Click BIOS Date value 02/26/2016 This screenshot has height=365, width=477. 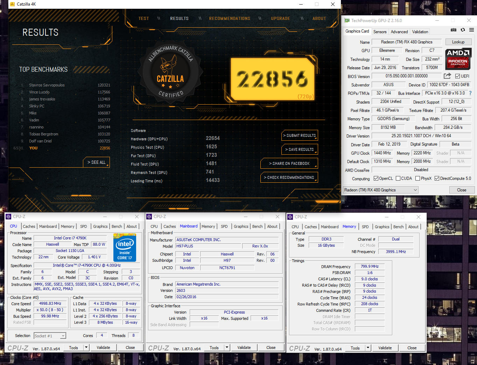[227, 297]
